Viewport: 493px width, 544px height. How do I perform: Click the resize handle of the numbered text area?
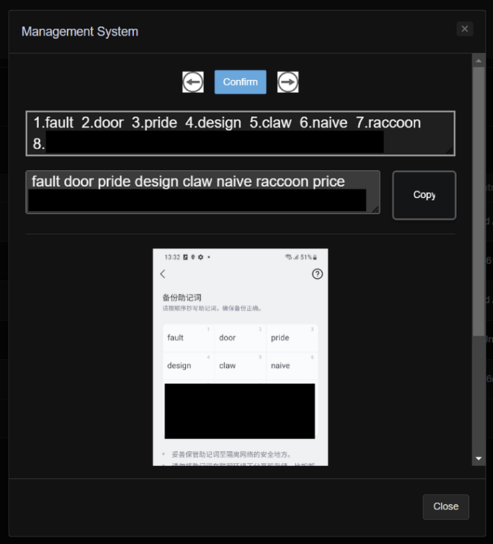pos(450,151)
